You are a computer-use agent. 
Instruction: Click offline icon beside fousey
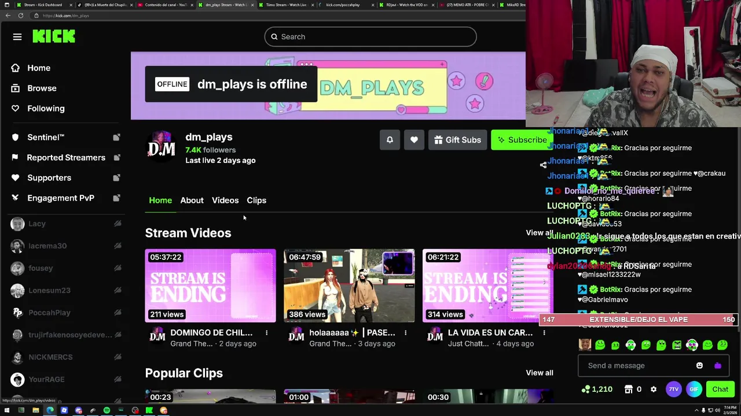(x=118, y=268)
